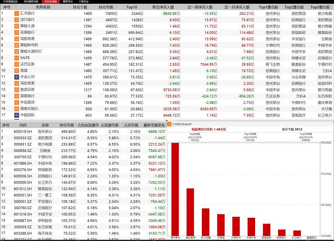Click the 三一重工 stock name cell
Image resolution: width=334 pixels, height=241 pixels.
(45, 195)
